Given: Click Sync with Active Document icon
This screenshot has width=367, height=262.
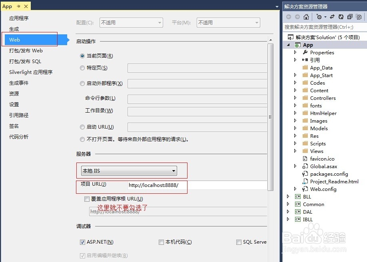Looking at the screenshot, I should 332,16.
